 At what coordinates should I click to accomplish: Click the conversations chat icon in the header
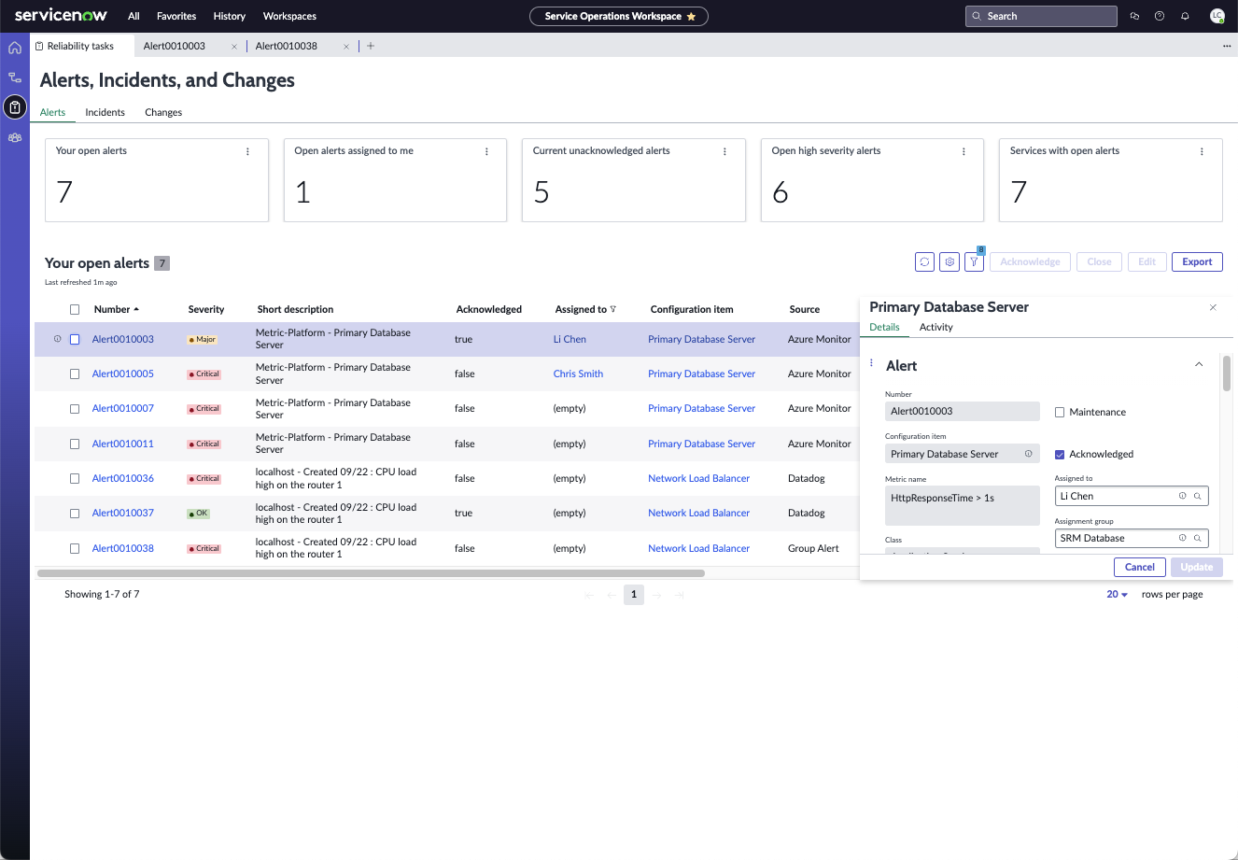point(1134,16)
